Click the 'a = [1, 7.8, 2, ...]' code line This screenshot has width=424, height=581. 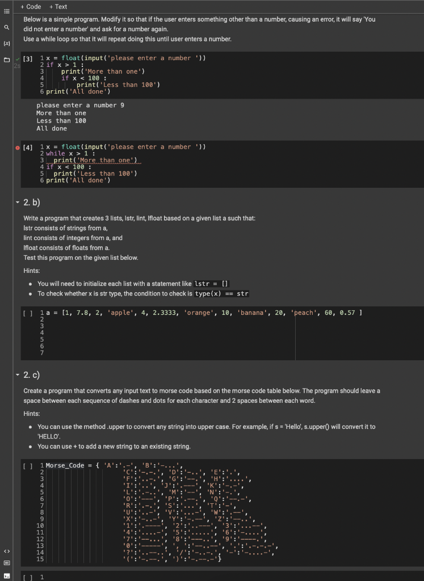point(204,313)
